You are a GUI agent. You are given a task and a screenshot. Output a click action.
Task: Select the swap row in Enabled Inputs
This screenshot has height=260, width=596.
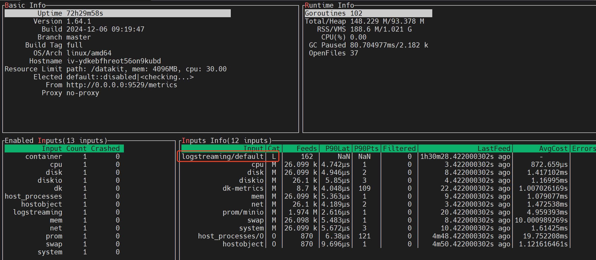coord(64,244)
